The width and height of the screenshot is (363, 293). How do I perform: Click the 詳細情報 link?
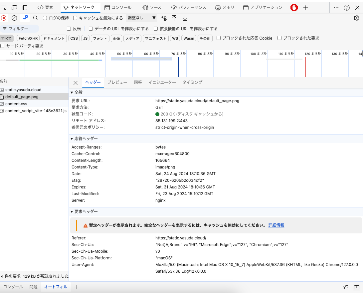[x=276, y=225]
